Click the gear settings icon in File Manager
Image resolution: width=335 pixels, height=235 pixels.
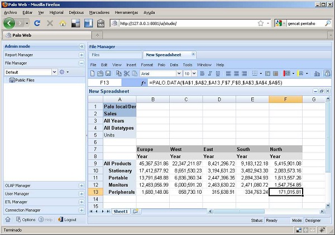pos(62,72)
